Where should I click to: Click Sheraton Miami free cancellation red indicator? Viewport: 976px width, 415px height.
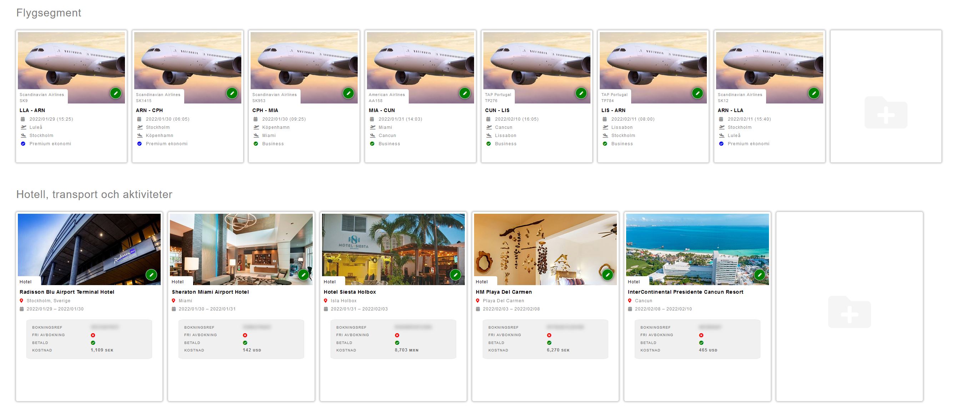(x=245, y=335)
